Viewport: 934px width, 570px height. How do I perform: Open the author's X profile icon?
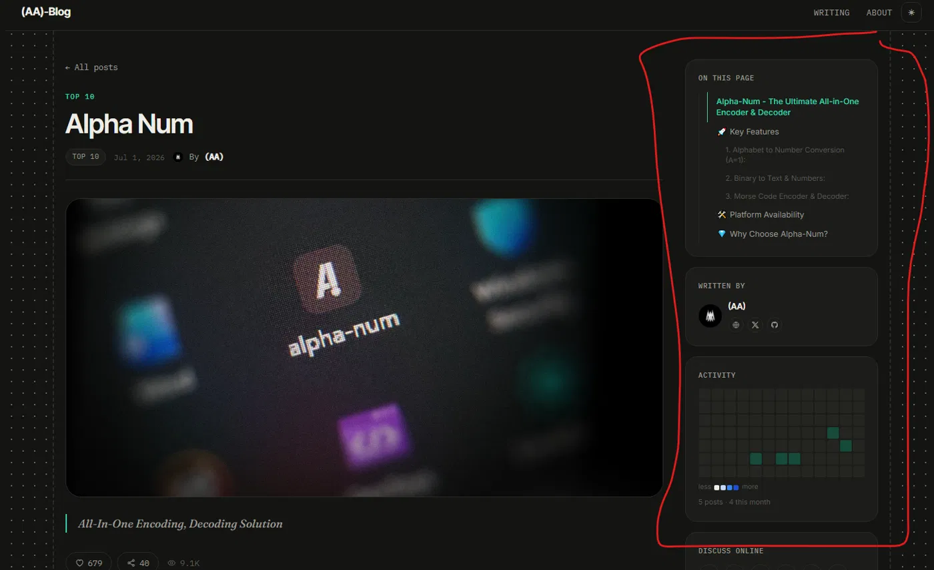(755, 325)
